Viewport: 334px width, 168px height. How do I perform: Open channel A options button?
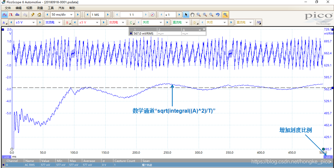(x=4, y=22)
